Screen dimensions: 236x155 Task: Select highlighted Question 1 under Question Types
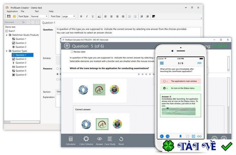click(23, 55)
